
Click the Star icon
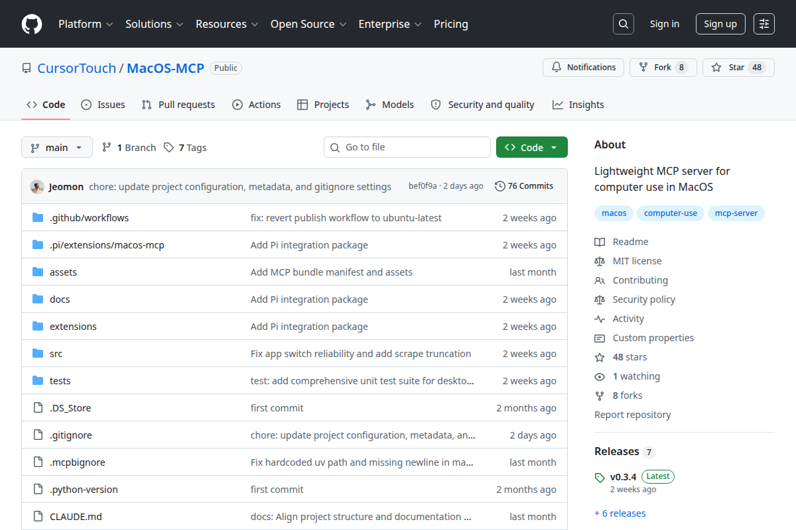[x=716, y=68]
